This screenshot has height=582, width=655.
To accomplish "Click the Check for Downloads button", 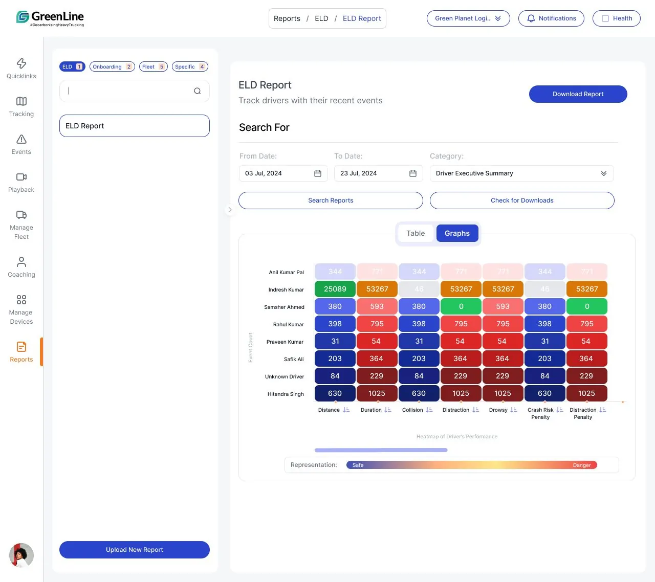I will pyautogui.click(x=522, y=200).
